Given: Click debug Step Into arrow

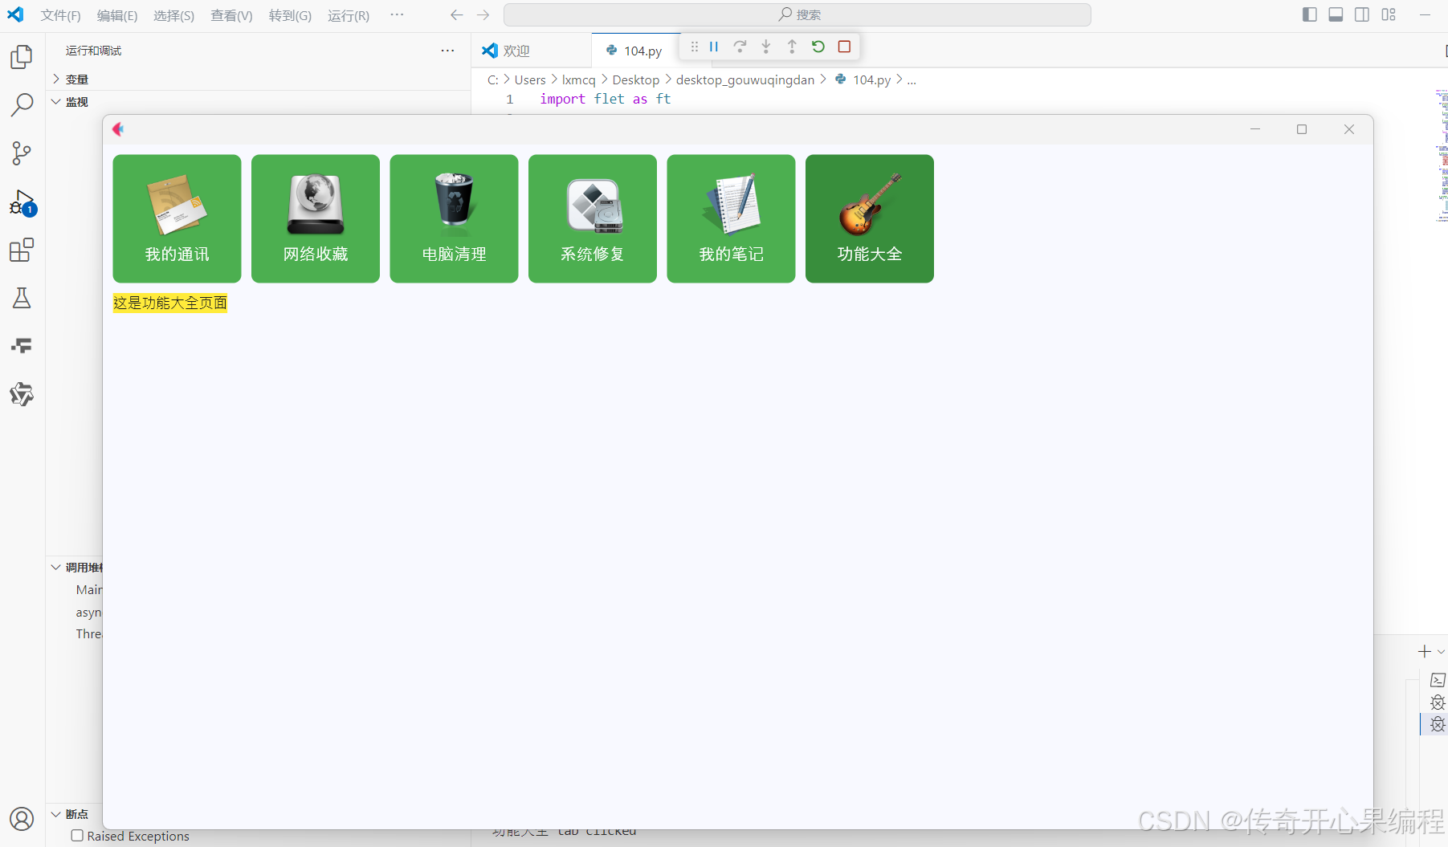Looking at the screenshot, I should point(766,47).
